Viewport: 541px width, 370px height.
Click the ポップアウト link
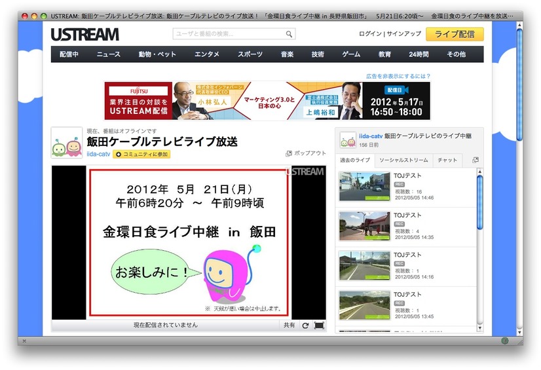[x=310, y=153]
